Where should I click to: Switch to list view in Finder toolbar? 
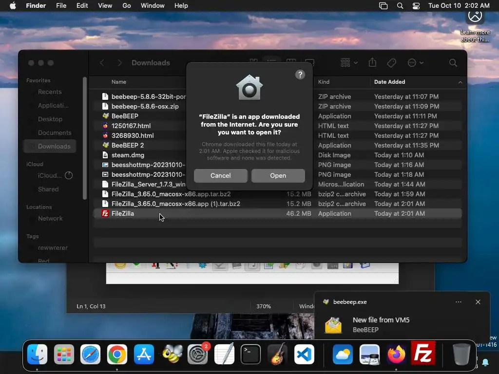tap(271, 60)
